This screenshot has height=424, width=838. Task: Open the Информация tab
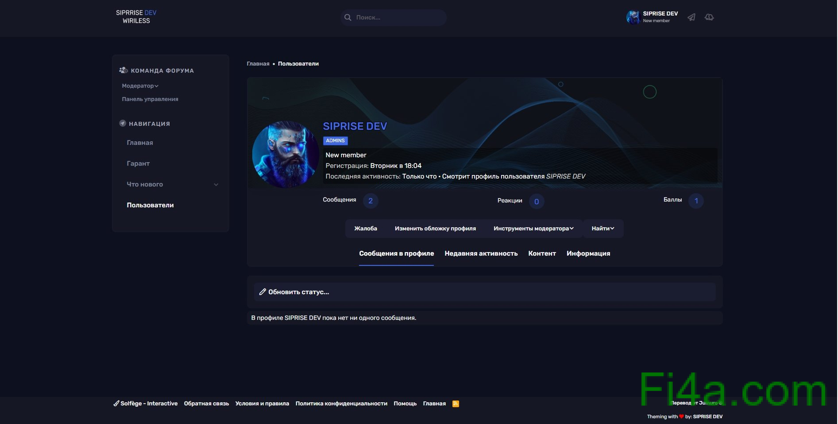(x=588, y=253)
